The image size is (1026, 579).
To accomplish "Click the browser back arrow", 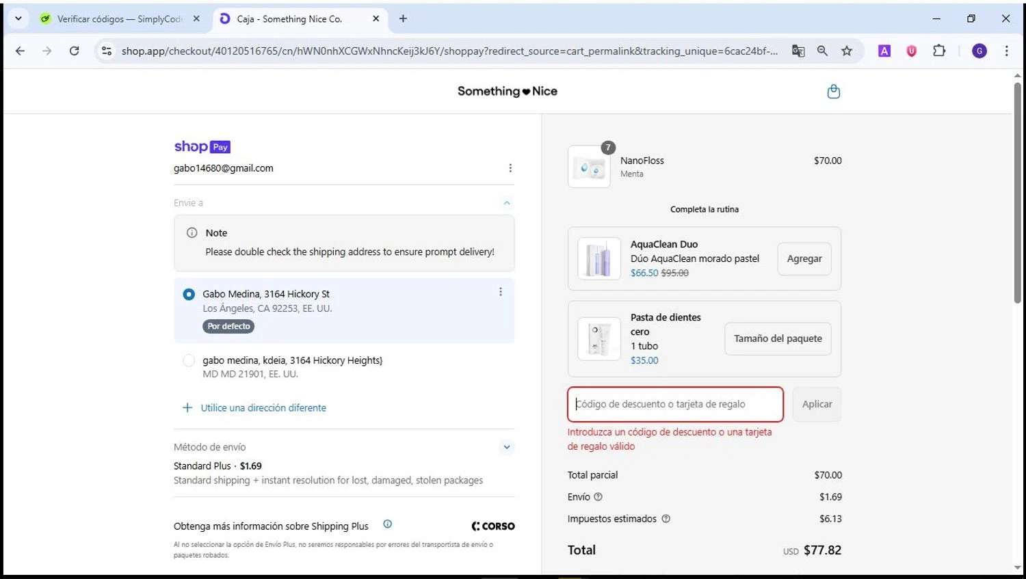I will [x=20, y=51].
